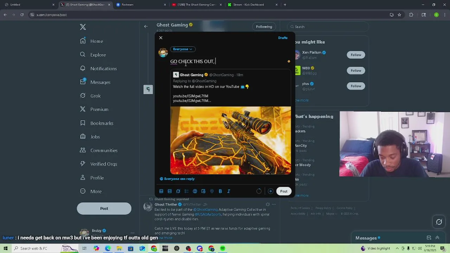
Task: Reload the page
Action: pos(22,15)
